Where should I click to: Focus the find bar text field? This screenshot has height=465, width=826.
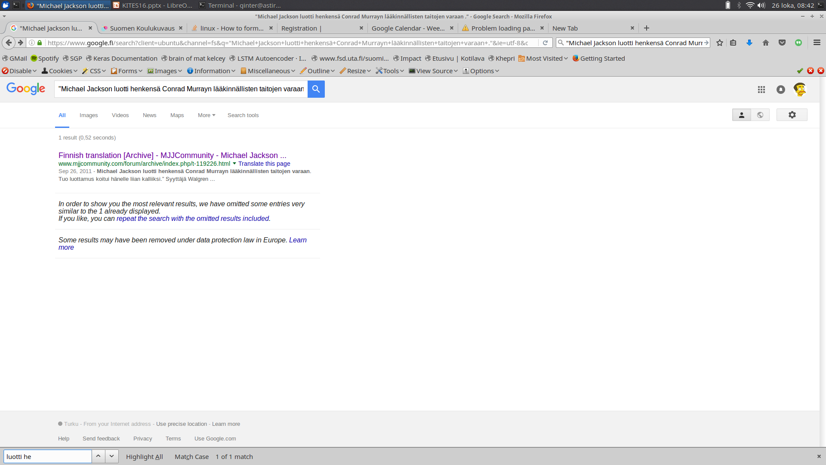click(47, 456)
